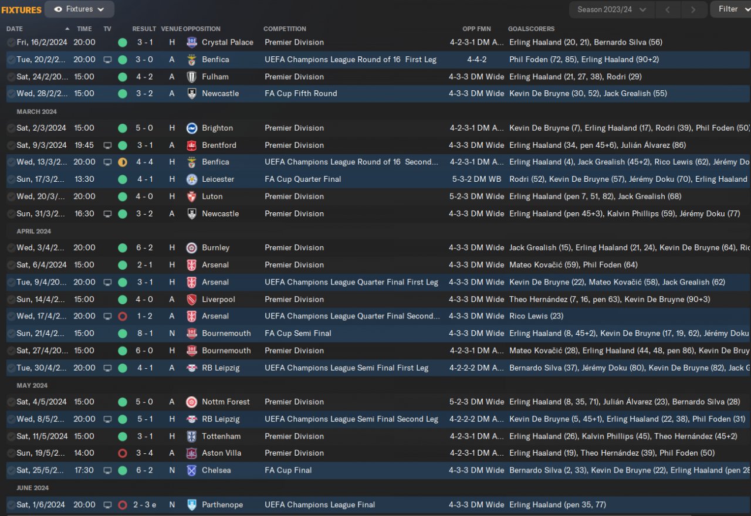Click red loss indicator in Arsenal 1-2 row
This screenshot has width=751, height=516.
[x=123, y=317]
